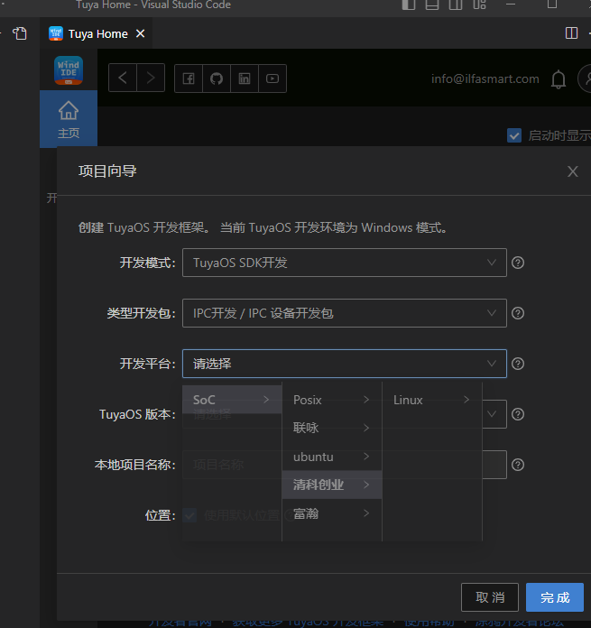Viewport: 591px width, 628px height.
Task: Open the TuyaOS 版本 dropdown arrow
Action: (x=492, y=414)
